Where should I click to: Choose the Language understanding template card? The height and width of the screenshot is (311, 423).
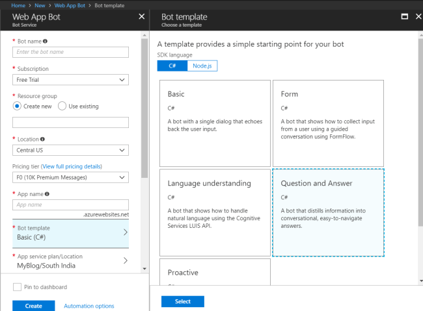(214, 213)
